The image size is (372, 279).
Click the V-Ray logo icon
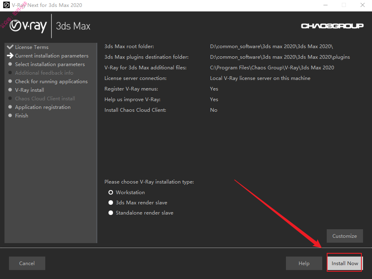pyautogui.click(x=28, y=26)
